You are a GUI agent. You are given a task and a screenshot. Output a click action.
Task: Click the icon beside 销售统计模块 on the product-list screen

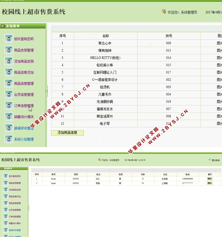coord(9,117)
